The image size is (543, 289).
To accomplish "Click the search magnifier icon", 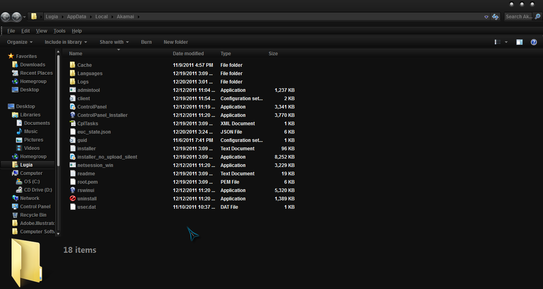I will pyautogui.click(x=537, y=17).
